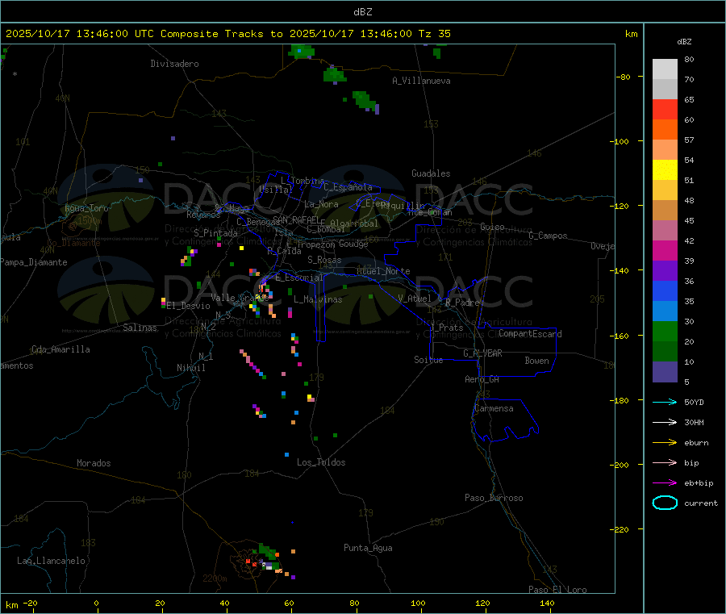Choose the topmost white 70-80 dBZ swatch
The height and width of the screenshot is (614, 726).
[665, 69]
